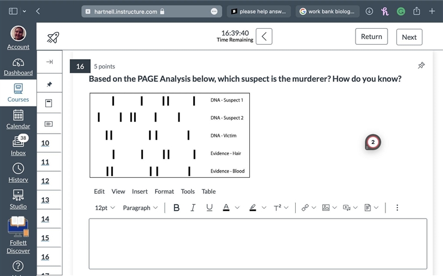Open the Paragraph style dropdown
443x276 pixels.
pyautogui.click(x=140, y=208)
